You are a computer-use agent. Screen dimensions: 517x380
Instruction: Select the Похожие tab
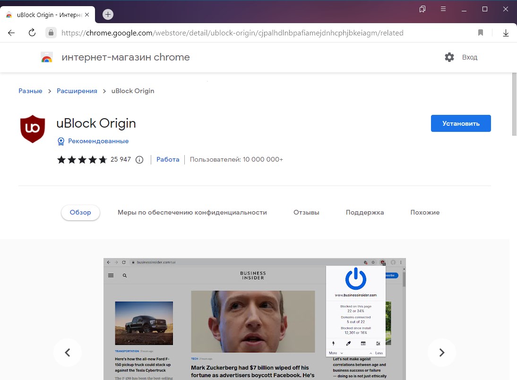pyautogui.click(x=425, y=213)
